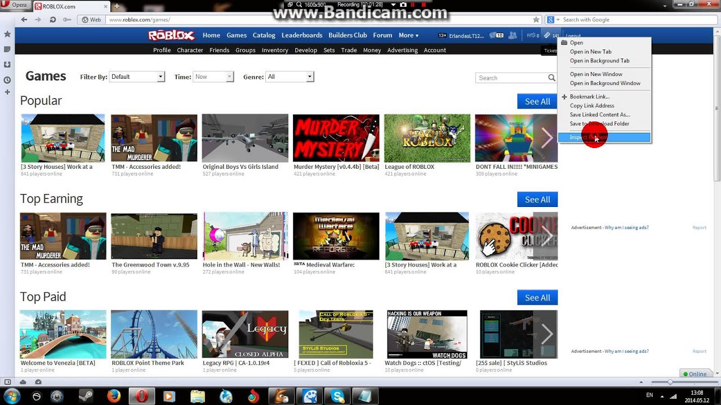Click the browser Forward arrow

point(38,20)
